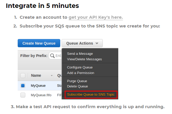Select Delete Queue menu entry

[x=77, y=87]
